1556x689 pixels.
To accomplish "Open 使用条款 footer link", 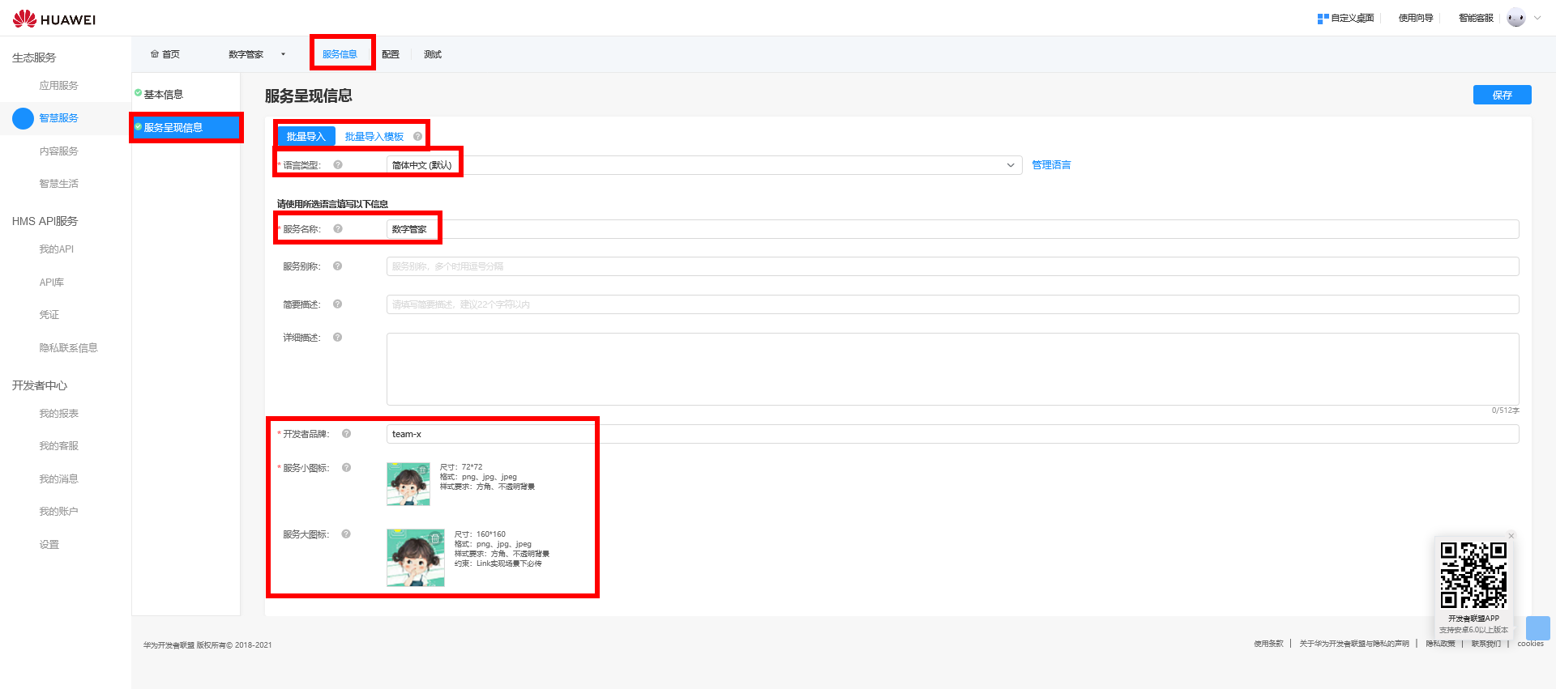I will (1268, 644).
